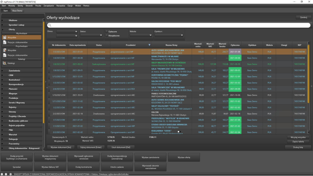
Task: Click the Wszystkie icon under Wychodzące
Action: click(x=5, y=37)
